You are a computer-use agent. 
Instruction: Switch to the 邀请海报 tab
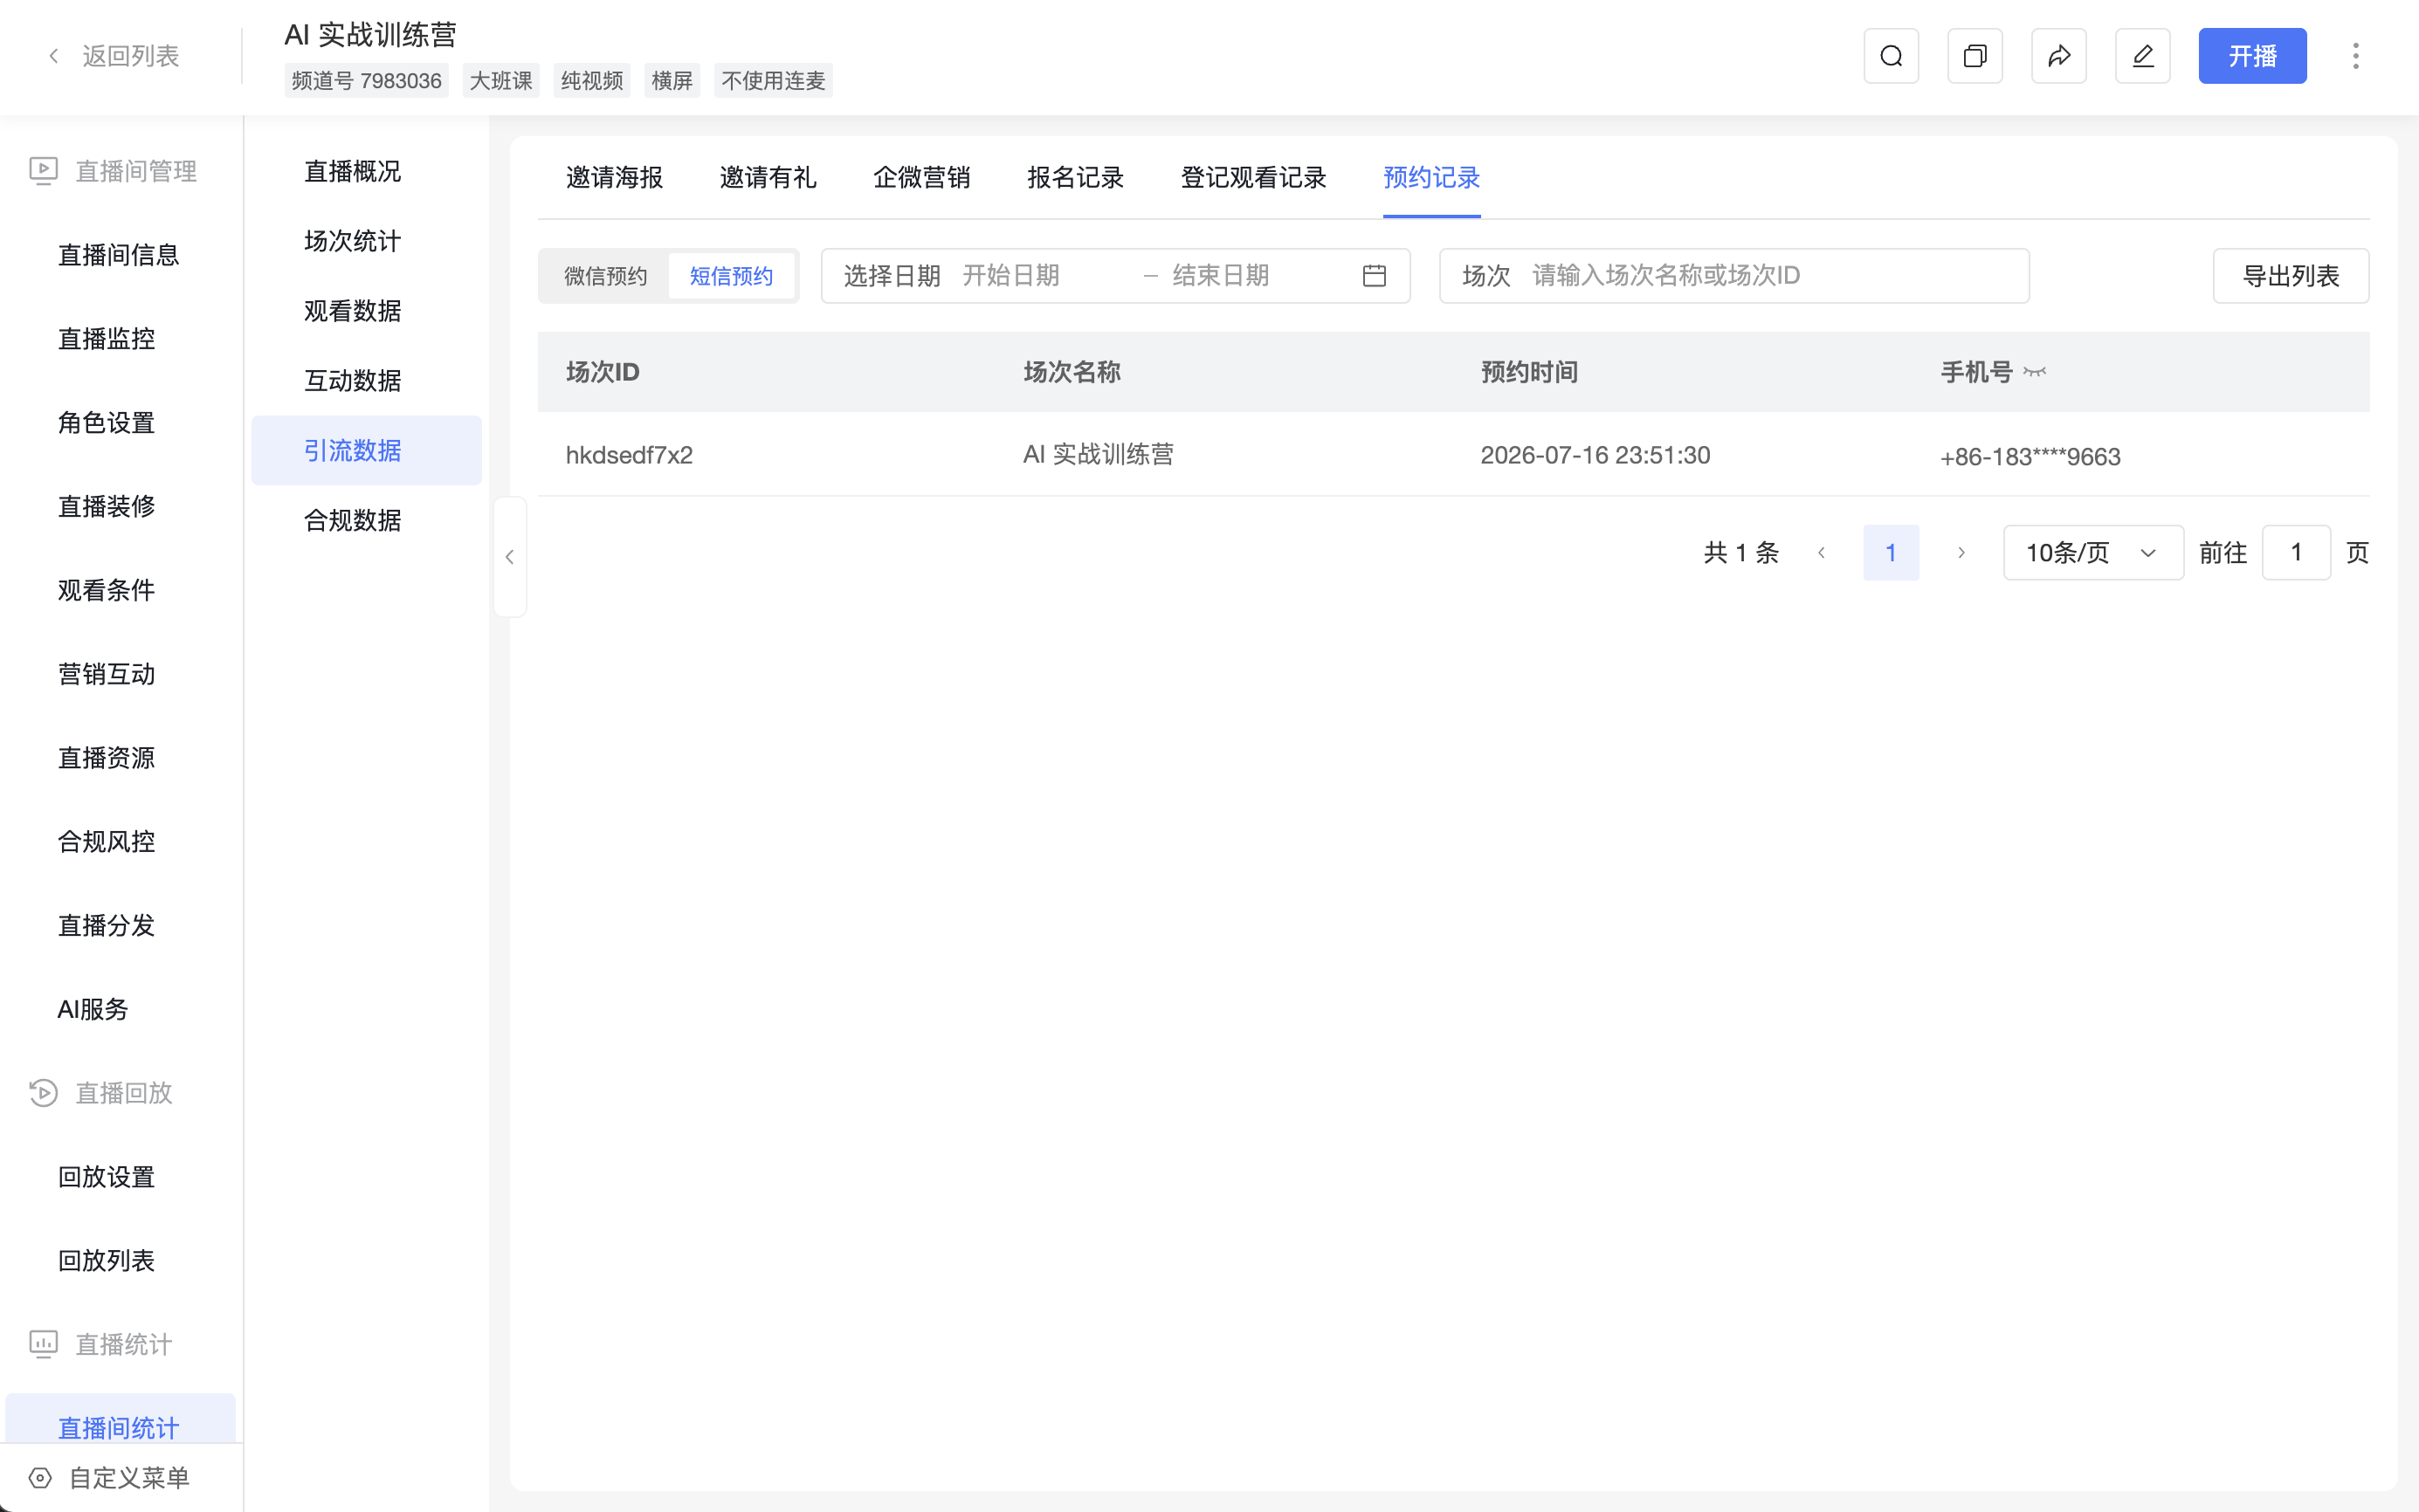[614, 178]
